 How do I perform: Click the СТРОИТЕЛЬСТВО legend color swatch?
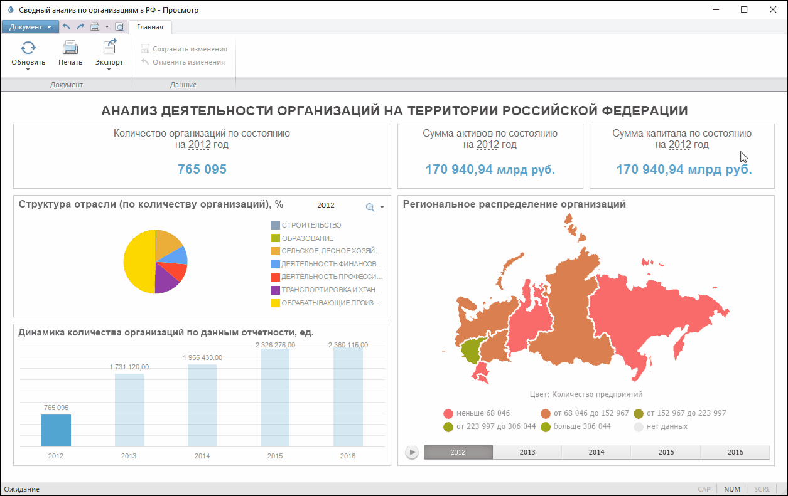pyautogui.click(x=275, y=225)
